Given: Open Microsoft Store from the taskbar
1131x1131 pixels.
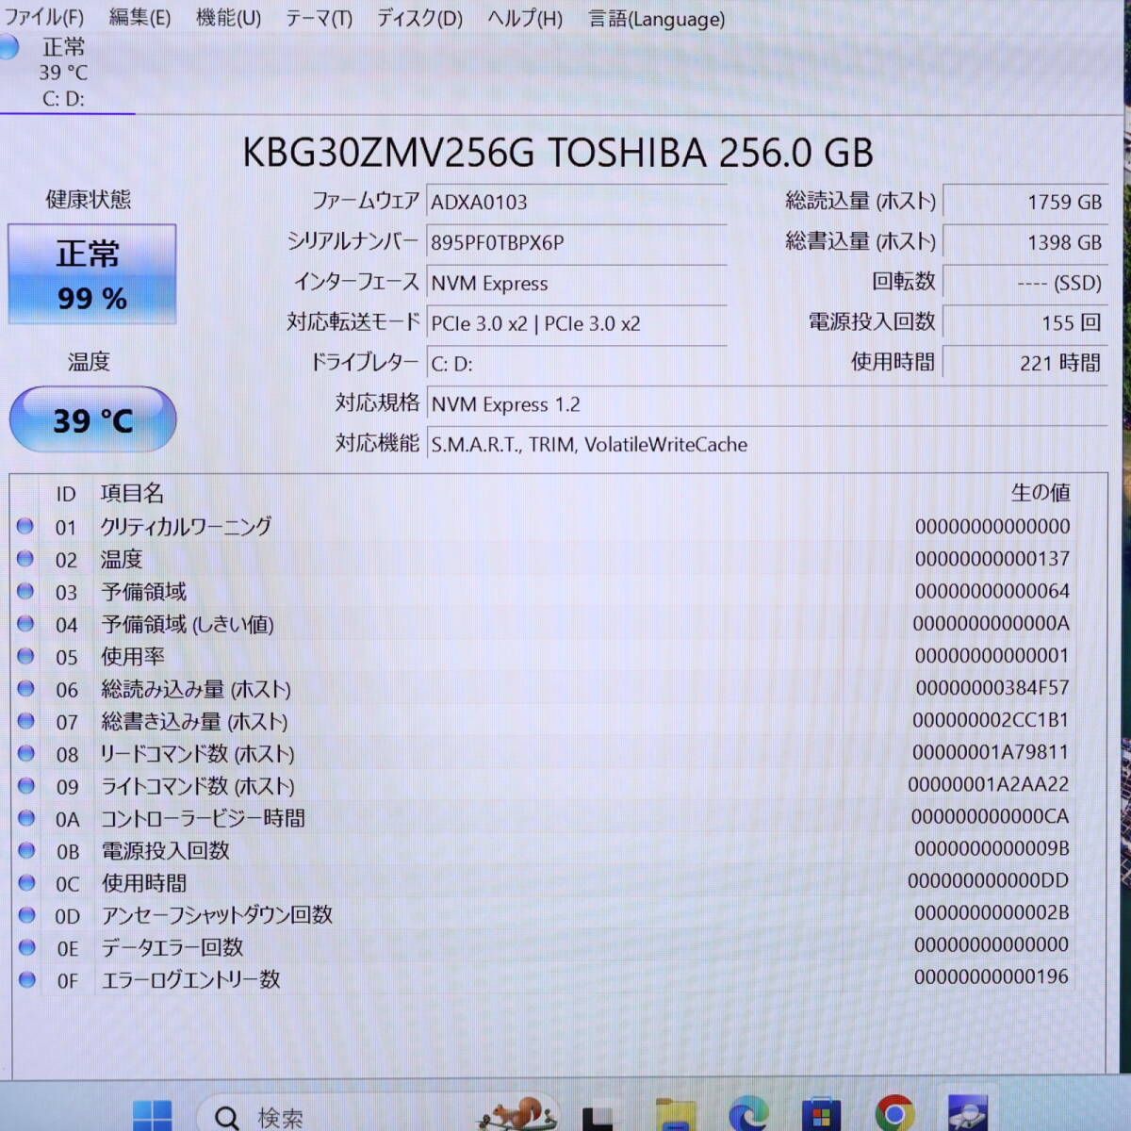Looking at the screenshot, I should pos(821,1115).
